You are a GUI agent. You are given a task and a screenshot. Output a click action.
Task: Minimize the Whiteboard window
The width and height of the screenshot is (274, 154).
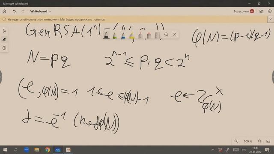click(x=249, y=3)
